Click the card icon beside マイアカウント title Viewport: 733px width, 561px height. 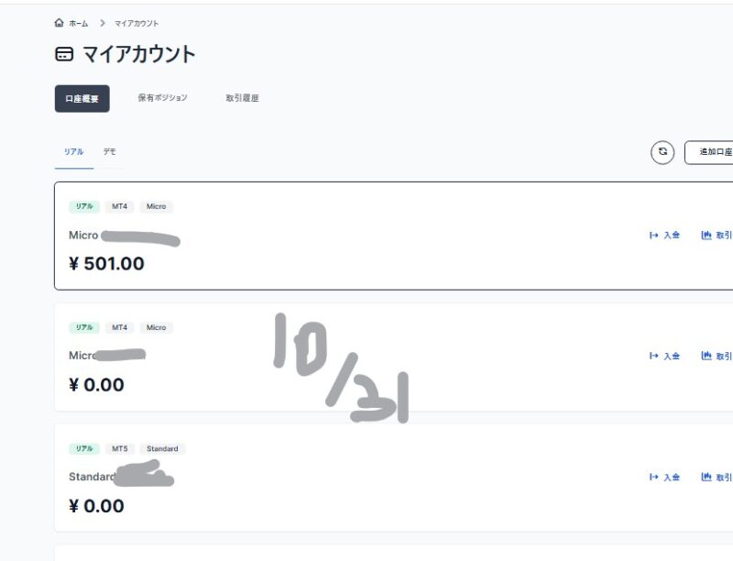(64, 55)
